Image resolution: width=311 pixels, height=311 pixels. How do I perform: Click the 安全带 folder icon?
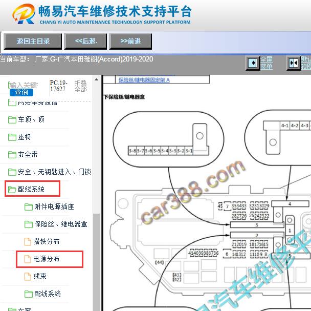[12, 155]
